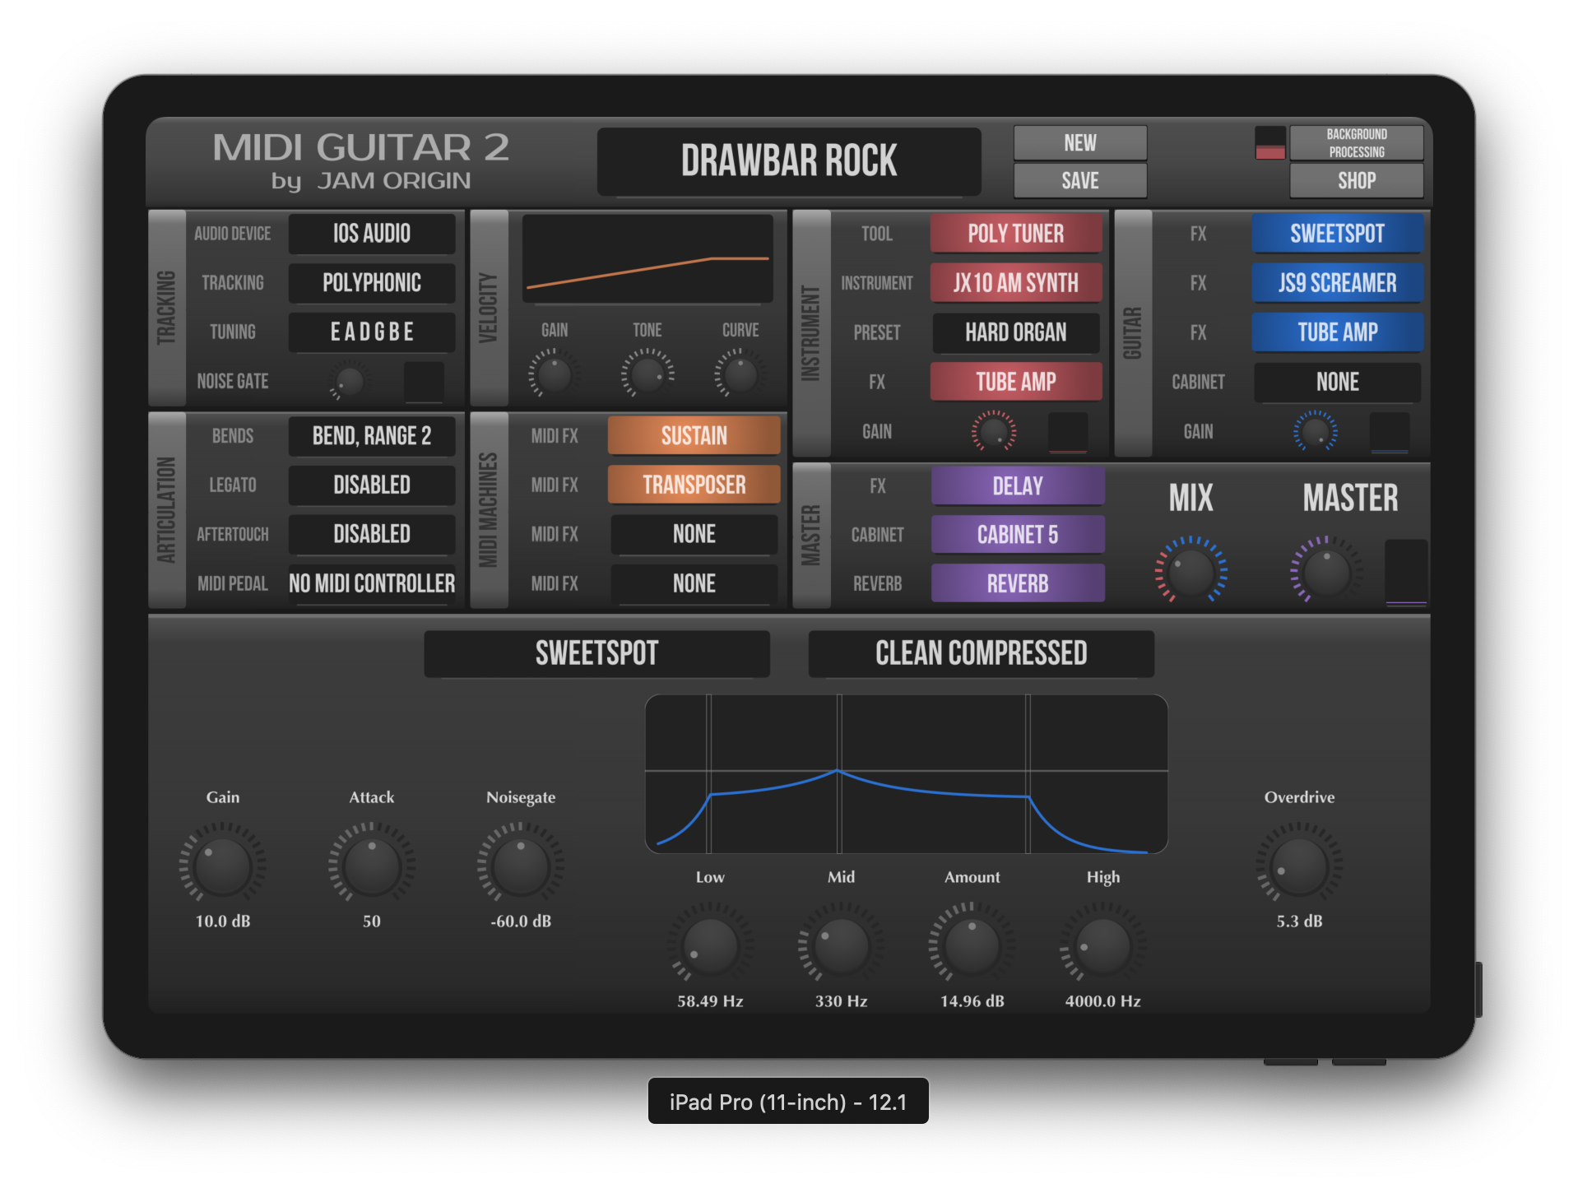Click the vertical MIDI MACHINES section label
The image size is (1578, 1193).
coord(489,510)
